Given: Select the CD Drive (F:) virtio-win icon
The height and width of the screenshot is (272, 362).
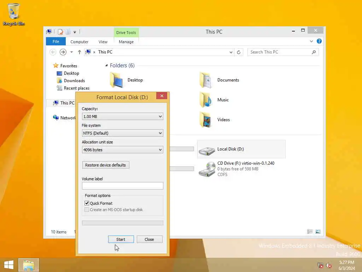Looking at the screenshot, I should click(x=206, y=170).
